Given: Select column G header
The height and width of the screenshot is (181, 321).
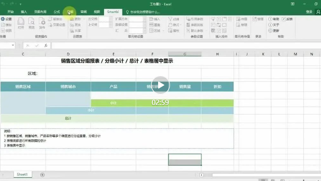Looking at the screenshot, I should click(185, 54).
